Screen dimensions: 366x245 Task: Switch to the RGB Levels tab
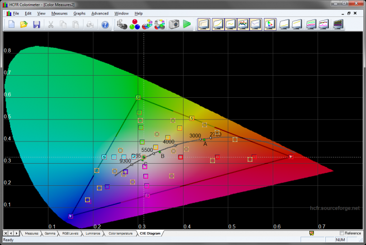tap(70, 233)
